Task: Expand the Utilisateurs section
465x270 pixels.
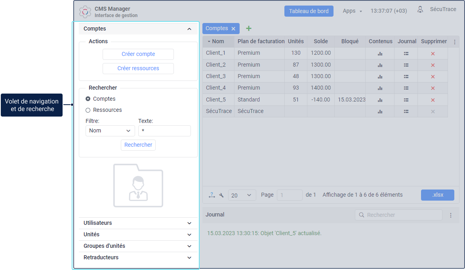Action: 138,223
